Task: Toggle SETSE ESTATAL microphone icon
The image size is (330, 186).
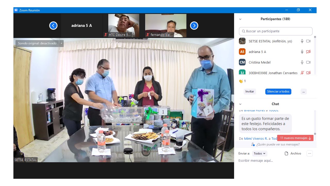Action: pyautogui.click(x=302, y=41)
